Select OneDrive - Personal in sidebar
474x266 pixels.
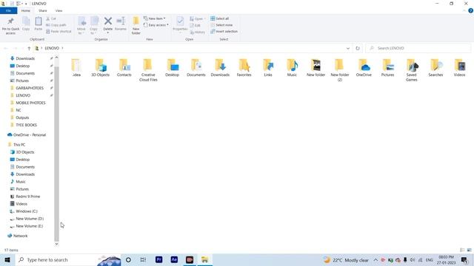[30, 134]
